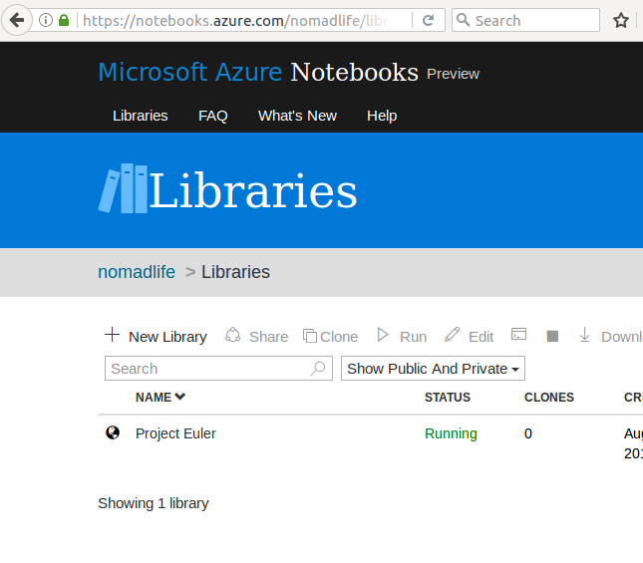
Task: Click the Libraries breadcrumb text
Action: (235, 272)
